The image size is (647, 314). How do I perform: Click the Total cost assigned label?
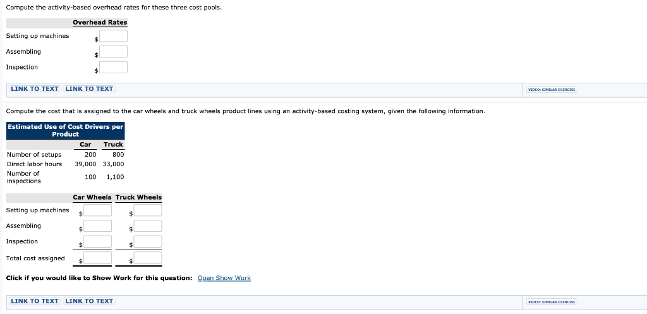pyautogui.click(x=35, y=258)
